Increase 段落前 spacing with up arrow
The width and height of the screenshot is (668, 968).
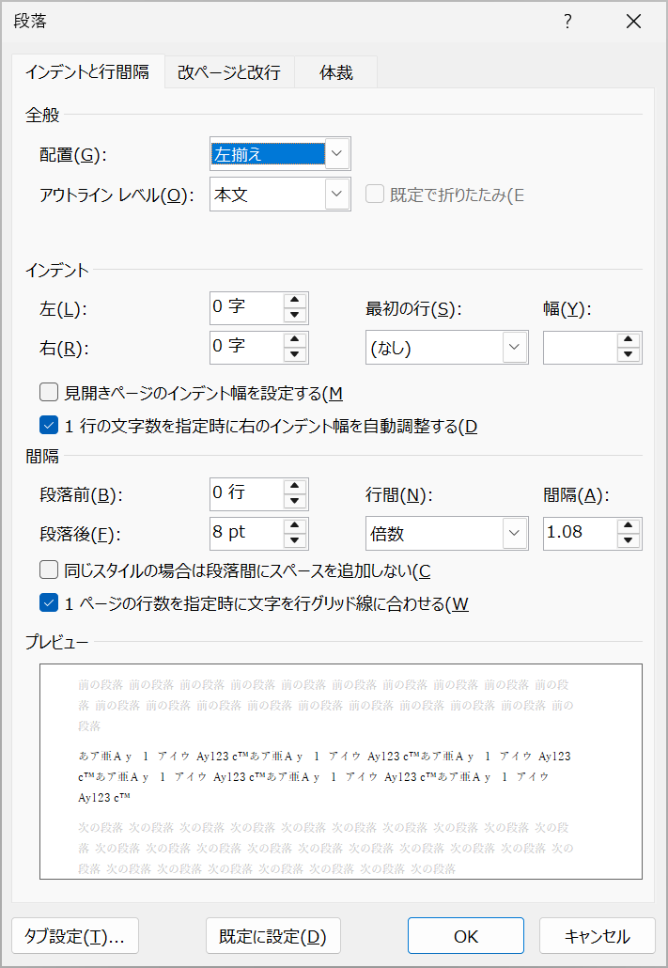[295, 486]
